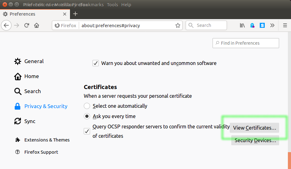The image size is (291, 169).
Task: Go to the Firefox home page icon
Action: (x=37, y=25)
